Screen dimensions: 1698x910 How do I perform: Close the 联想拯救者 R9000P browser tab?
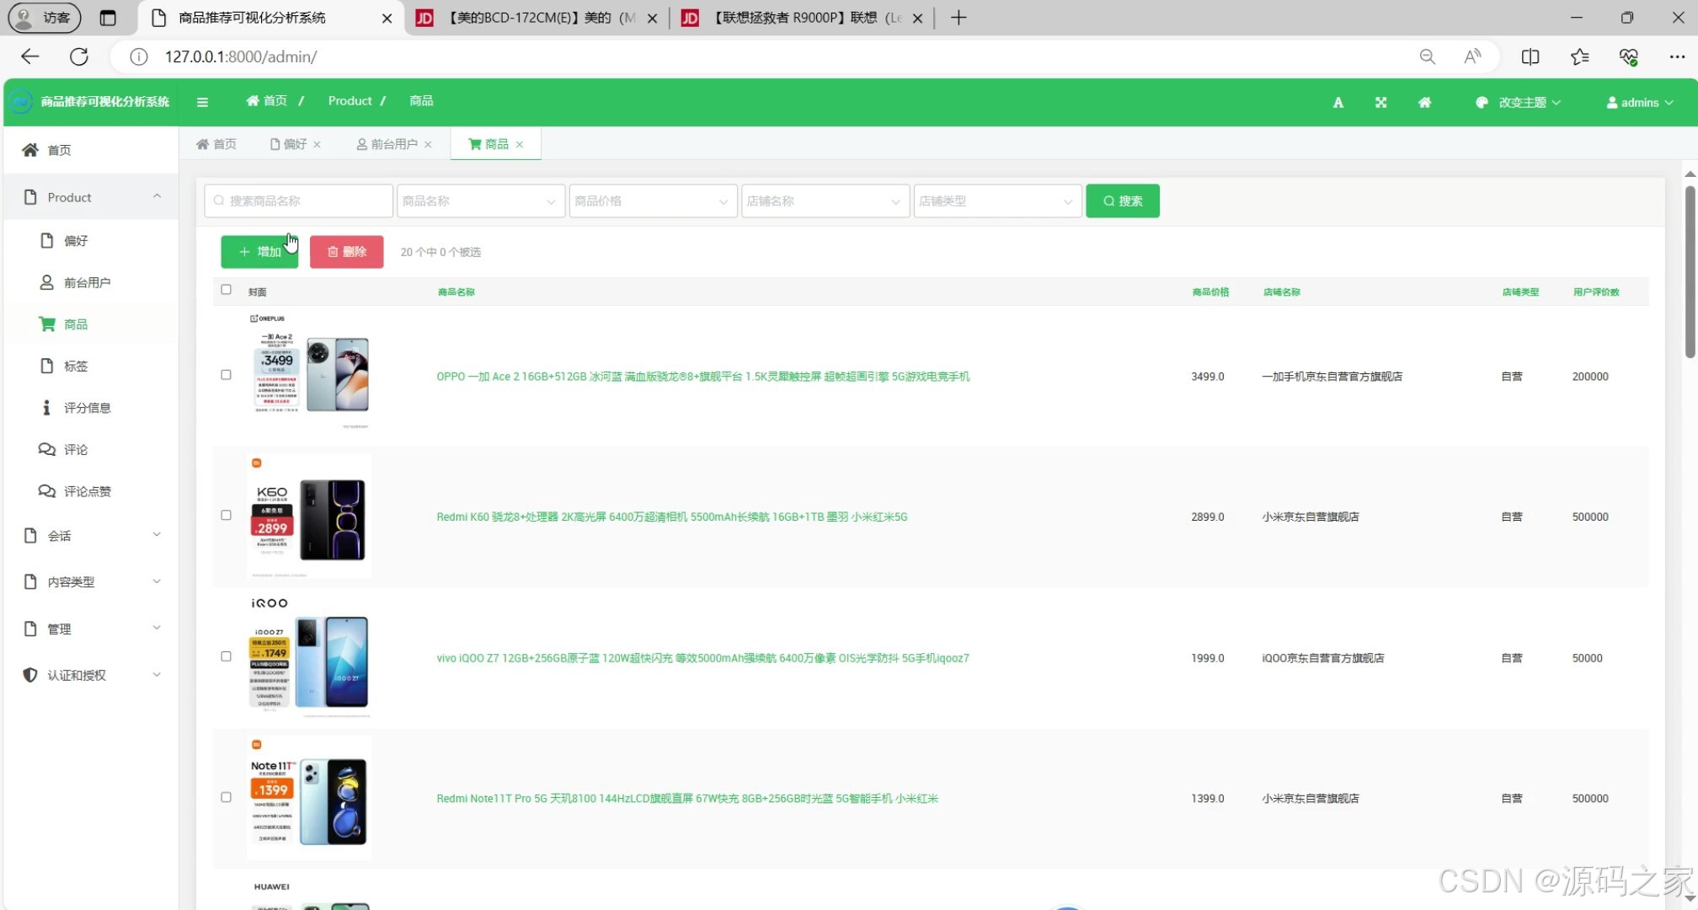point(917,18)
